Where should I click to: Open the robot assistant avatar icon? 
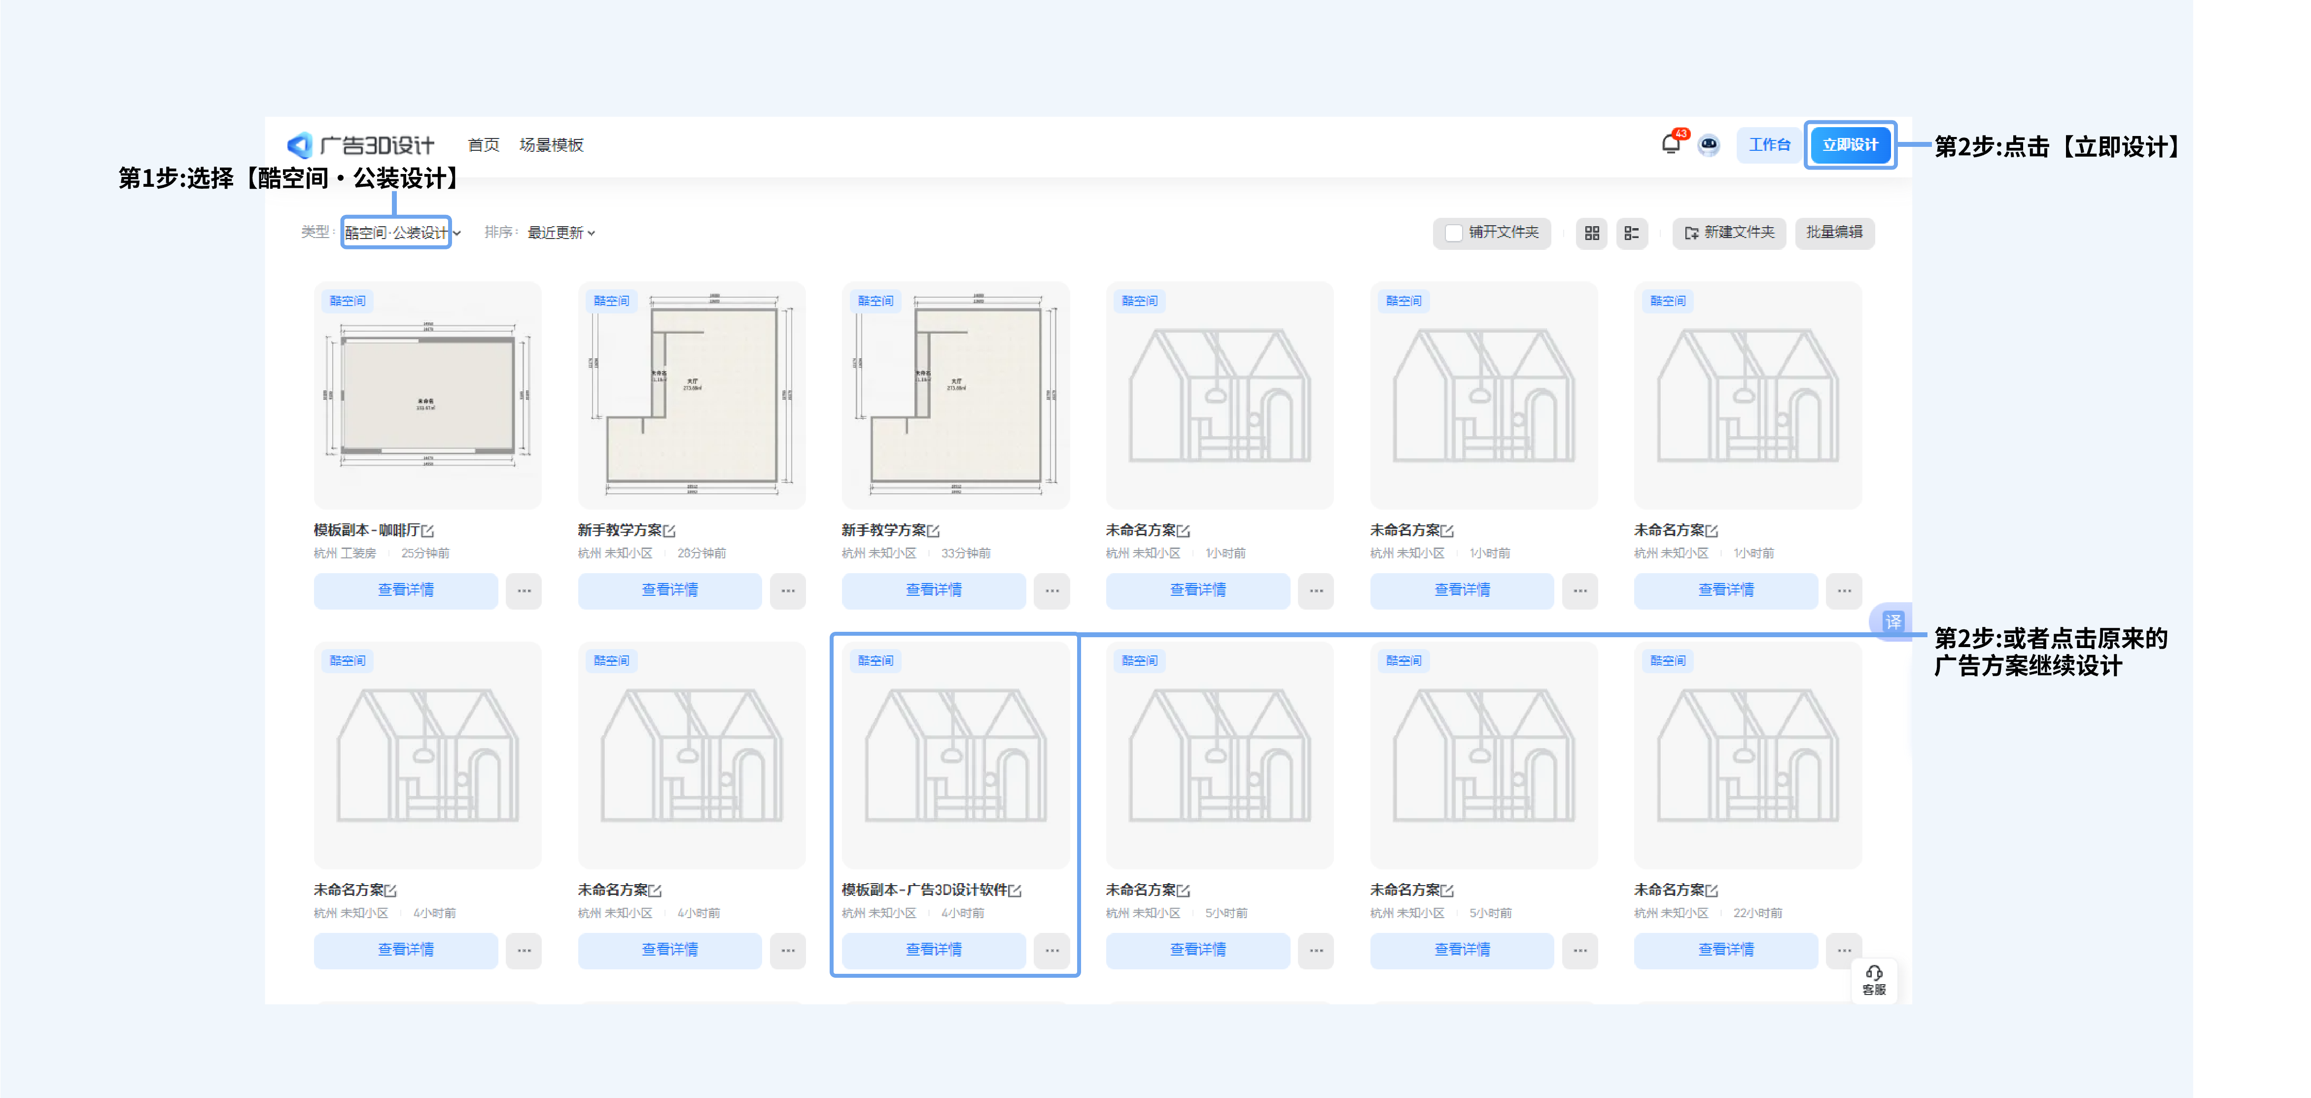click(x=1708, y=144)
